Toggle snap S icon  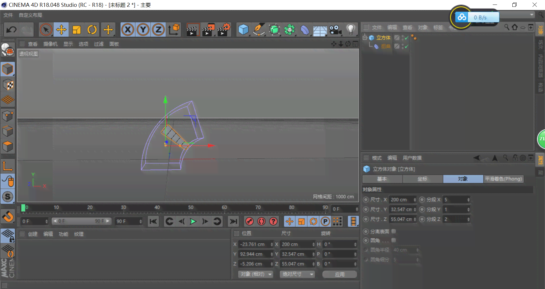pos(8,197)
